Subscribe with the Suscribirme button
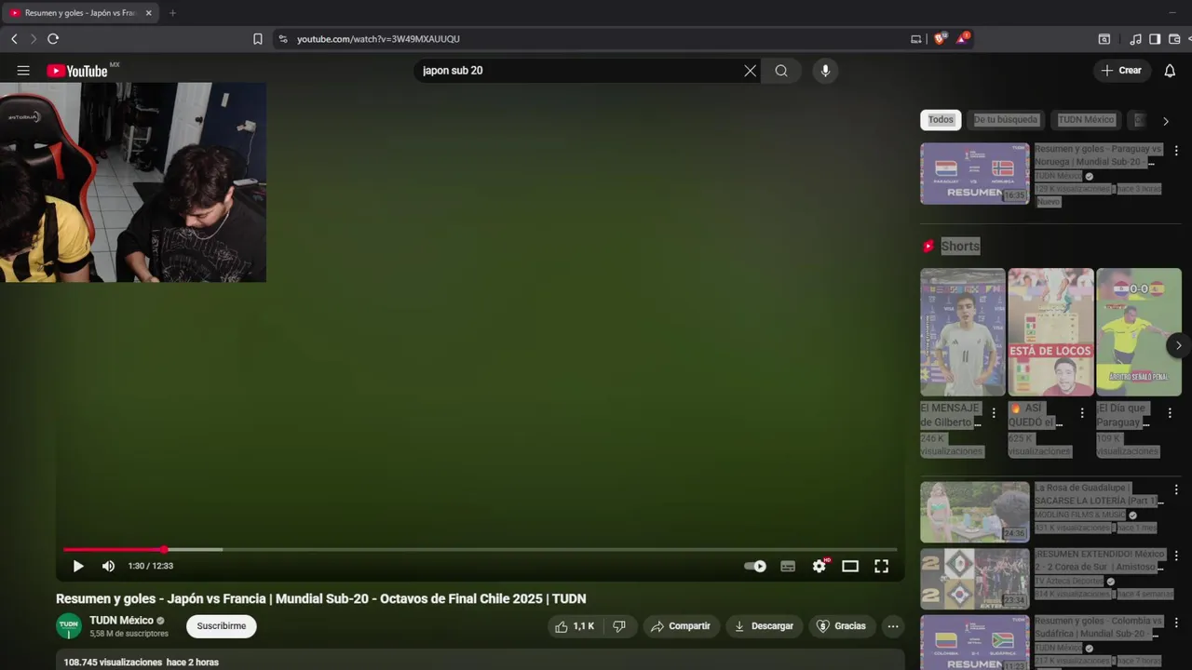 [222, 626]
